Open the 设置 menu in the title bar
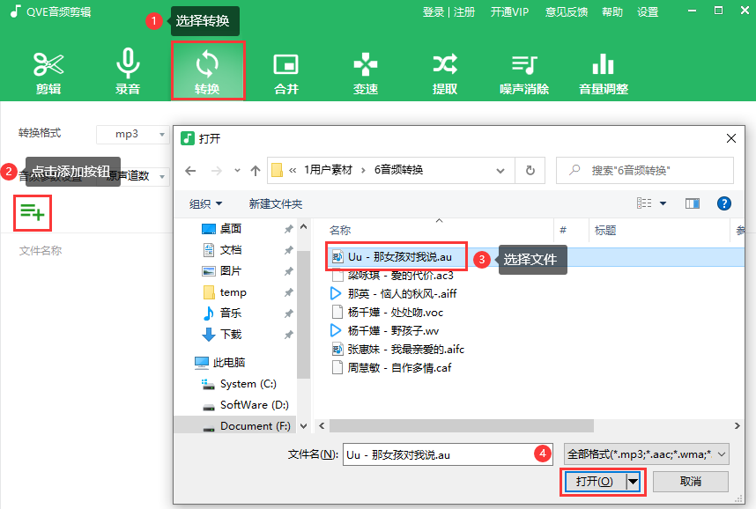756x509 pixels. [648, 12]
